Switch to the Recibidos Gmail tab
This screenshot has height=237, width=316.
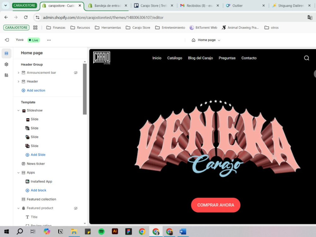[199, 6]
